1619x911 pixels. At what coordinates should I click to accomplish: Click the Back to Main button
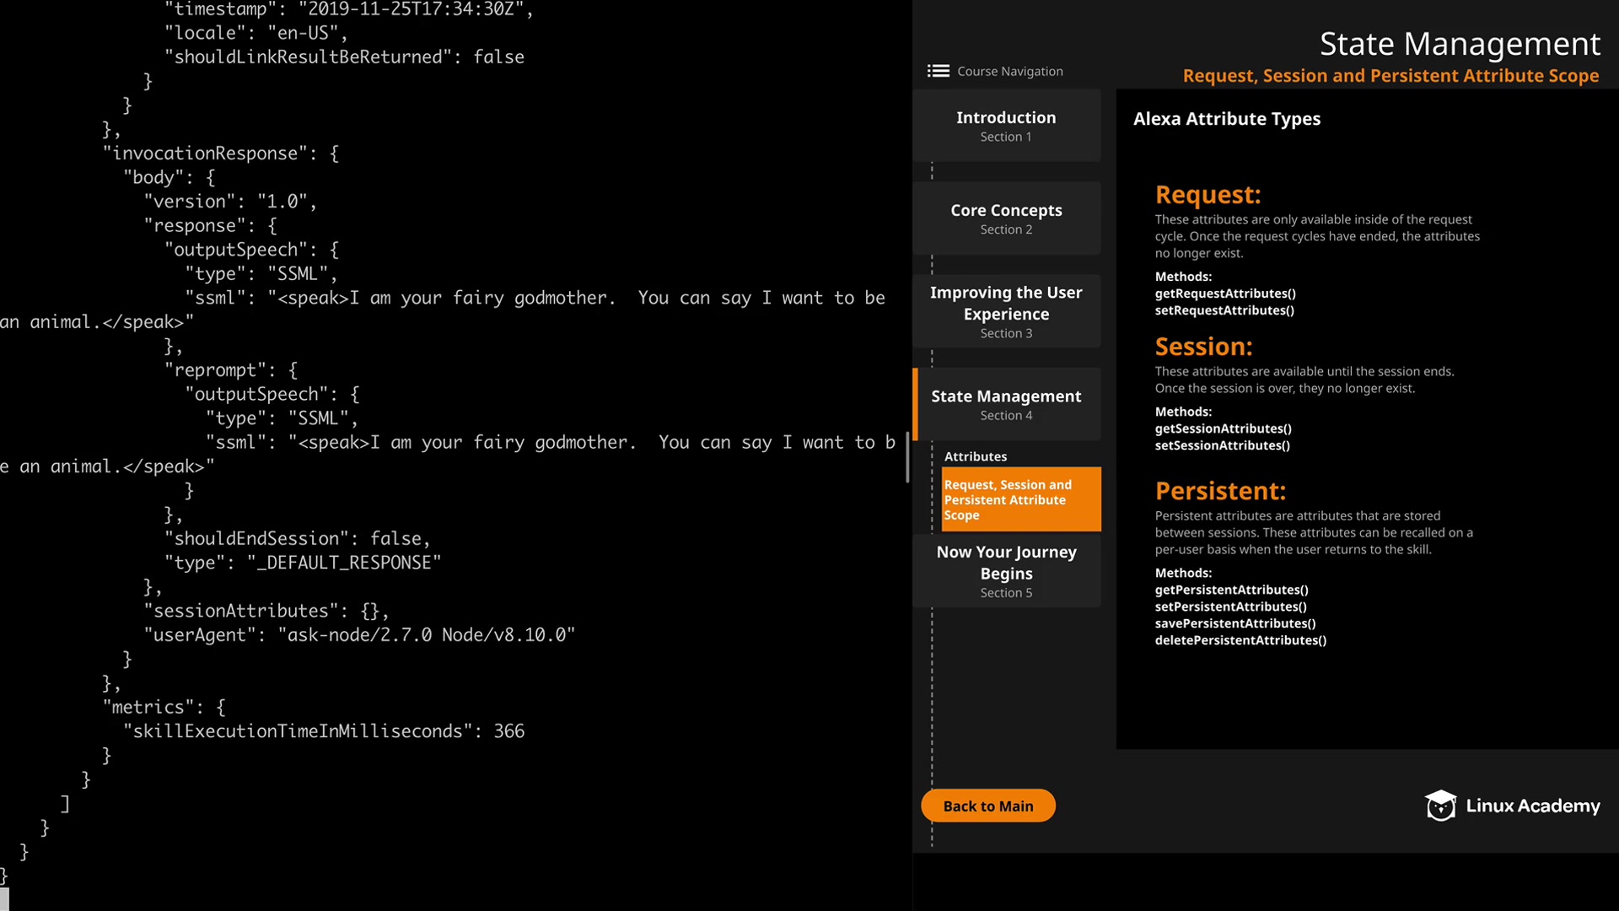coord(987,806)
